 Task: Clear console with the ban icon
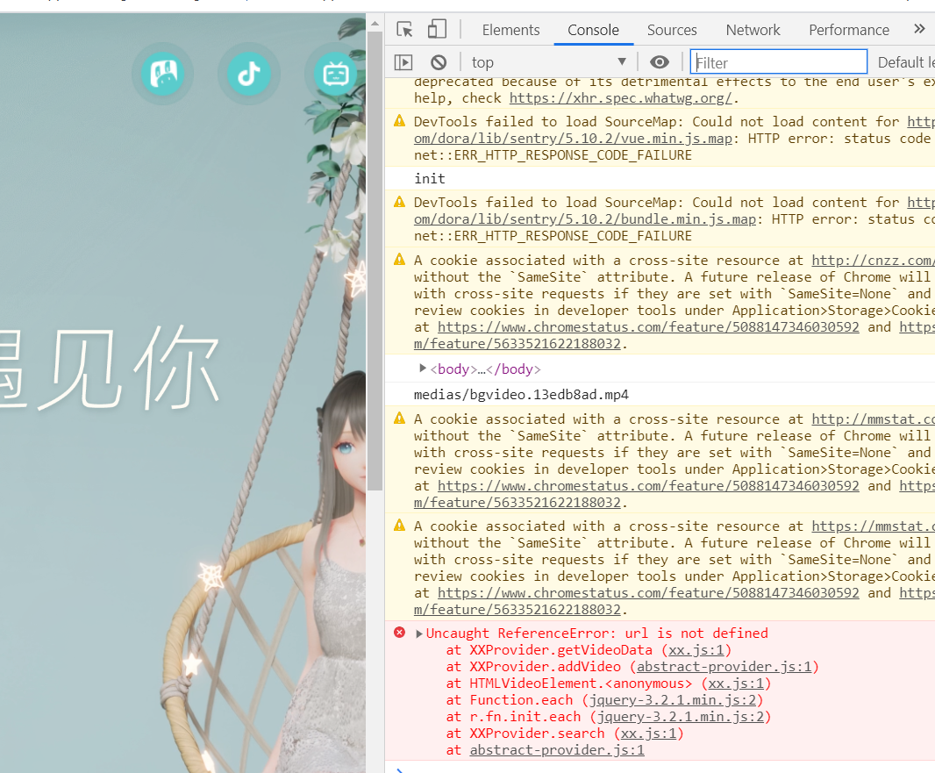[439, 62]
